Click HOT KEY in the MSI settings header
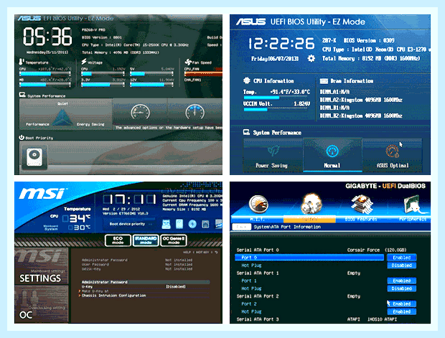Screen dimensions: 445x338 (202, 252)
